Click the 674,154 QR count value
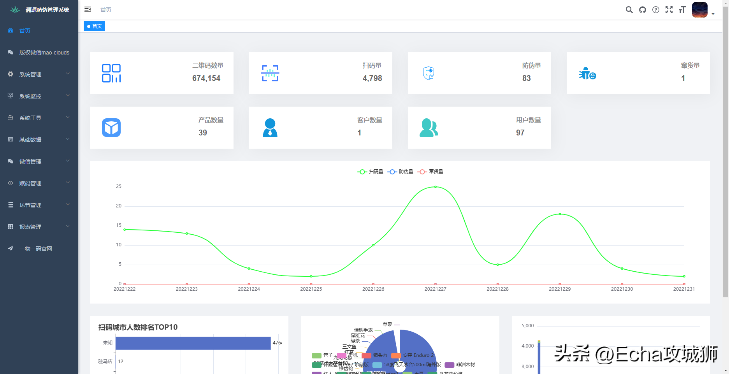The width and height of the screenshot is (729, 374). click(206, 78)
